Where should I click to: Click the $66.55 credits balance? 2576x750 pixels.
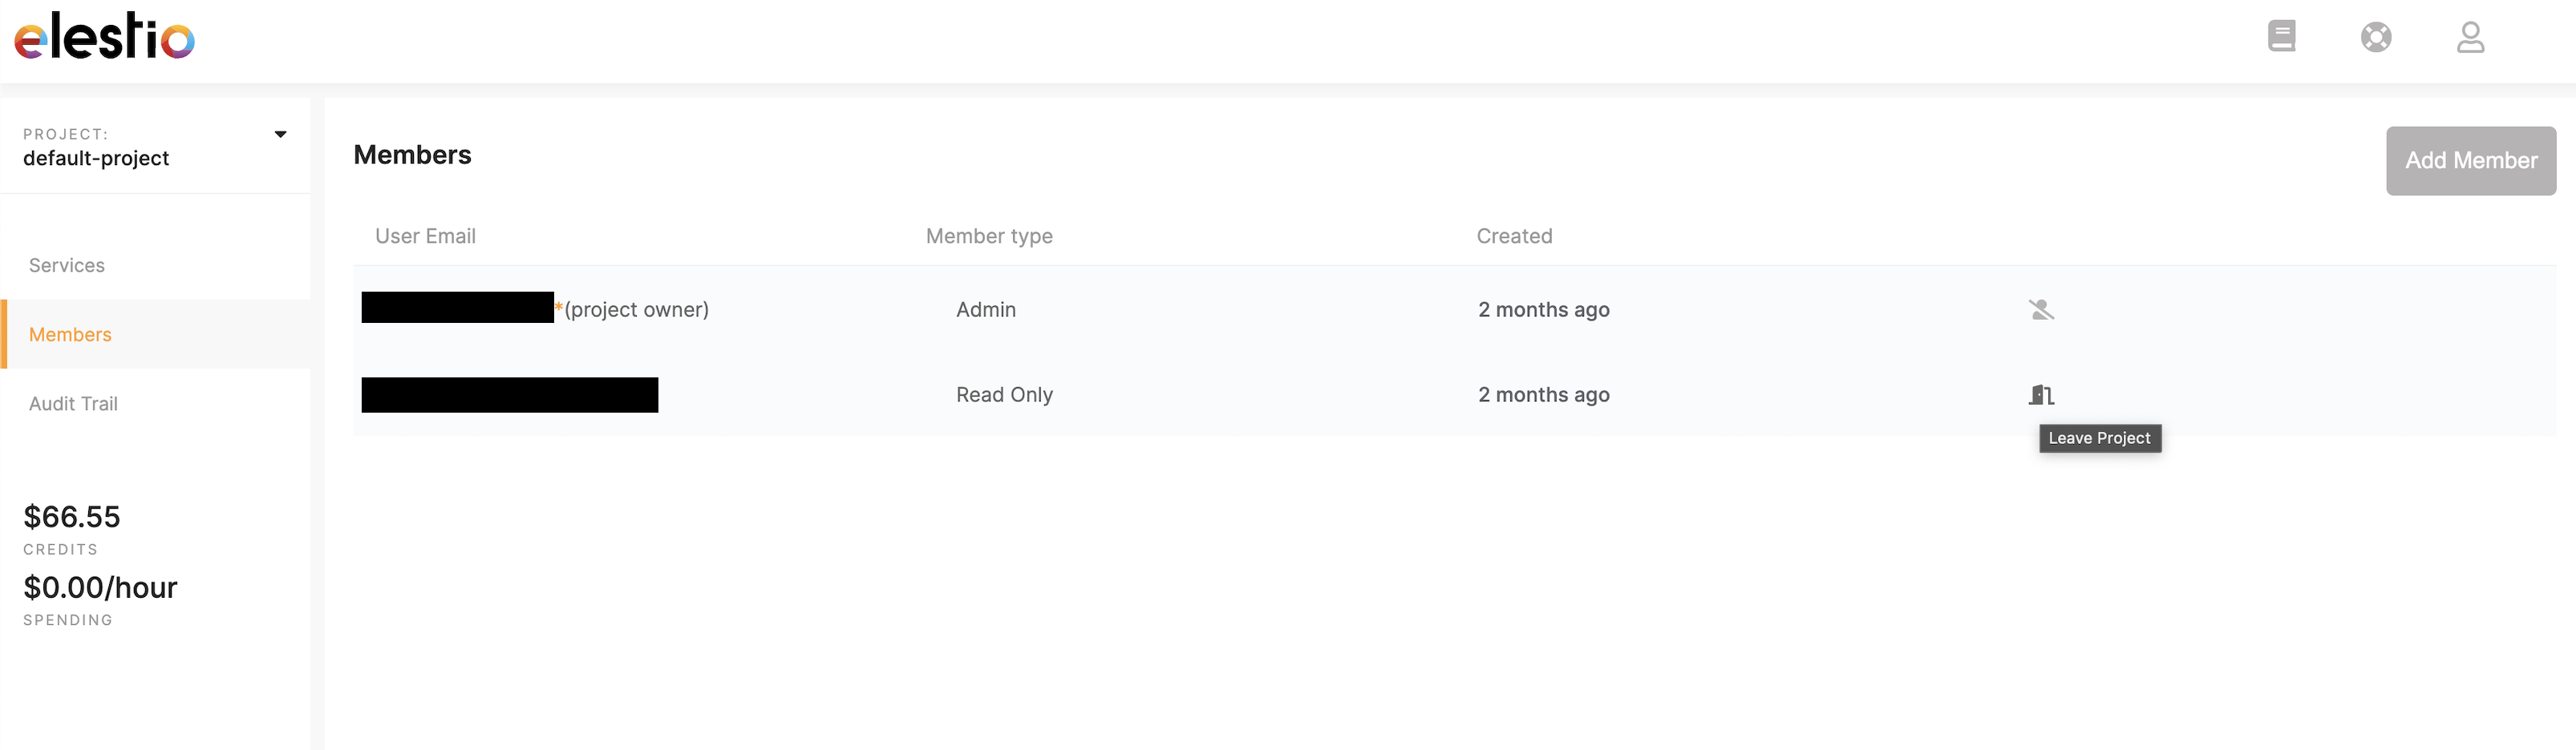coord(72,516)
